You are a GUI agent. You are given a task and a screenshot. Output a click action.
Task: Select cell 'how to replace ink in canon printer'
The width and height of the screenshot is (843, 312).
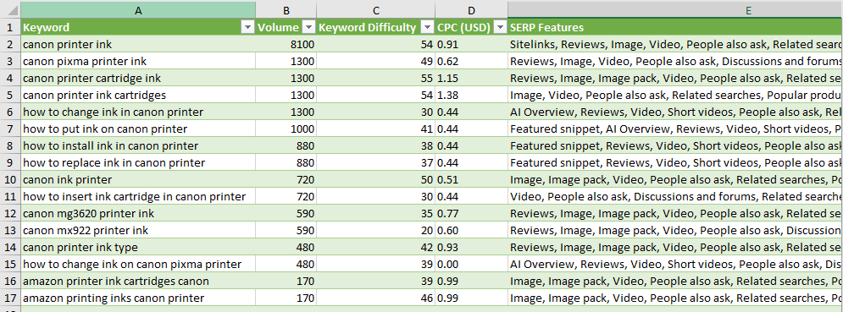coord(138,162)
